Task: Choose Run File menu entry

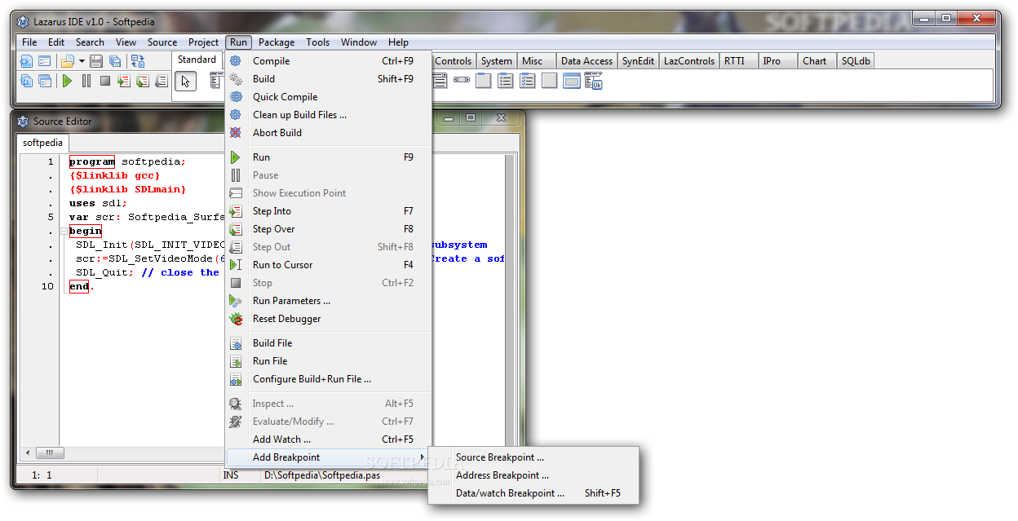Action: [x=328, y=361]
